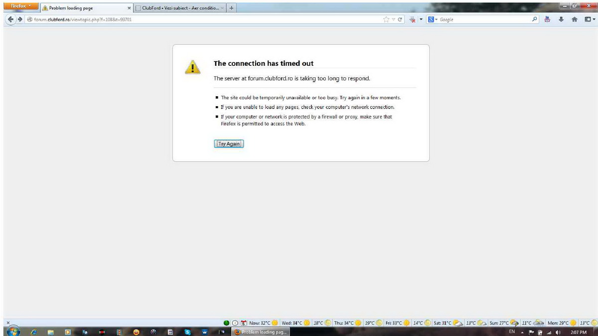The height and width of the screenshot is (336, 598).
Task: Click the Try Again button
Action: 229,144
